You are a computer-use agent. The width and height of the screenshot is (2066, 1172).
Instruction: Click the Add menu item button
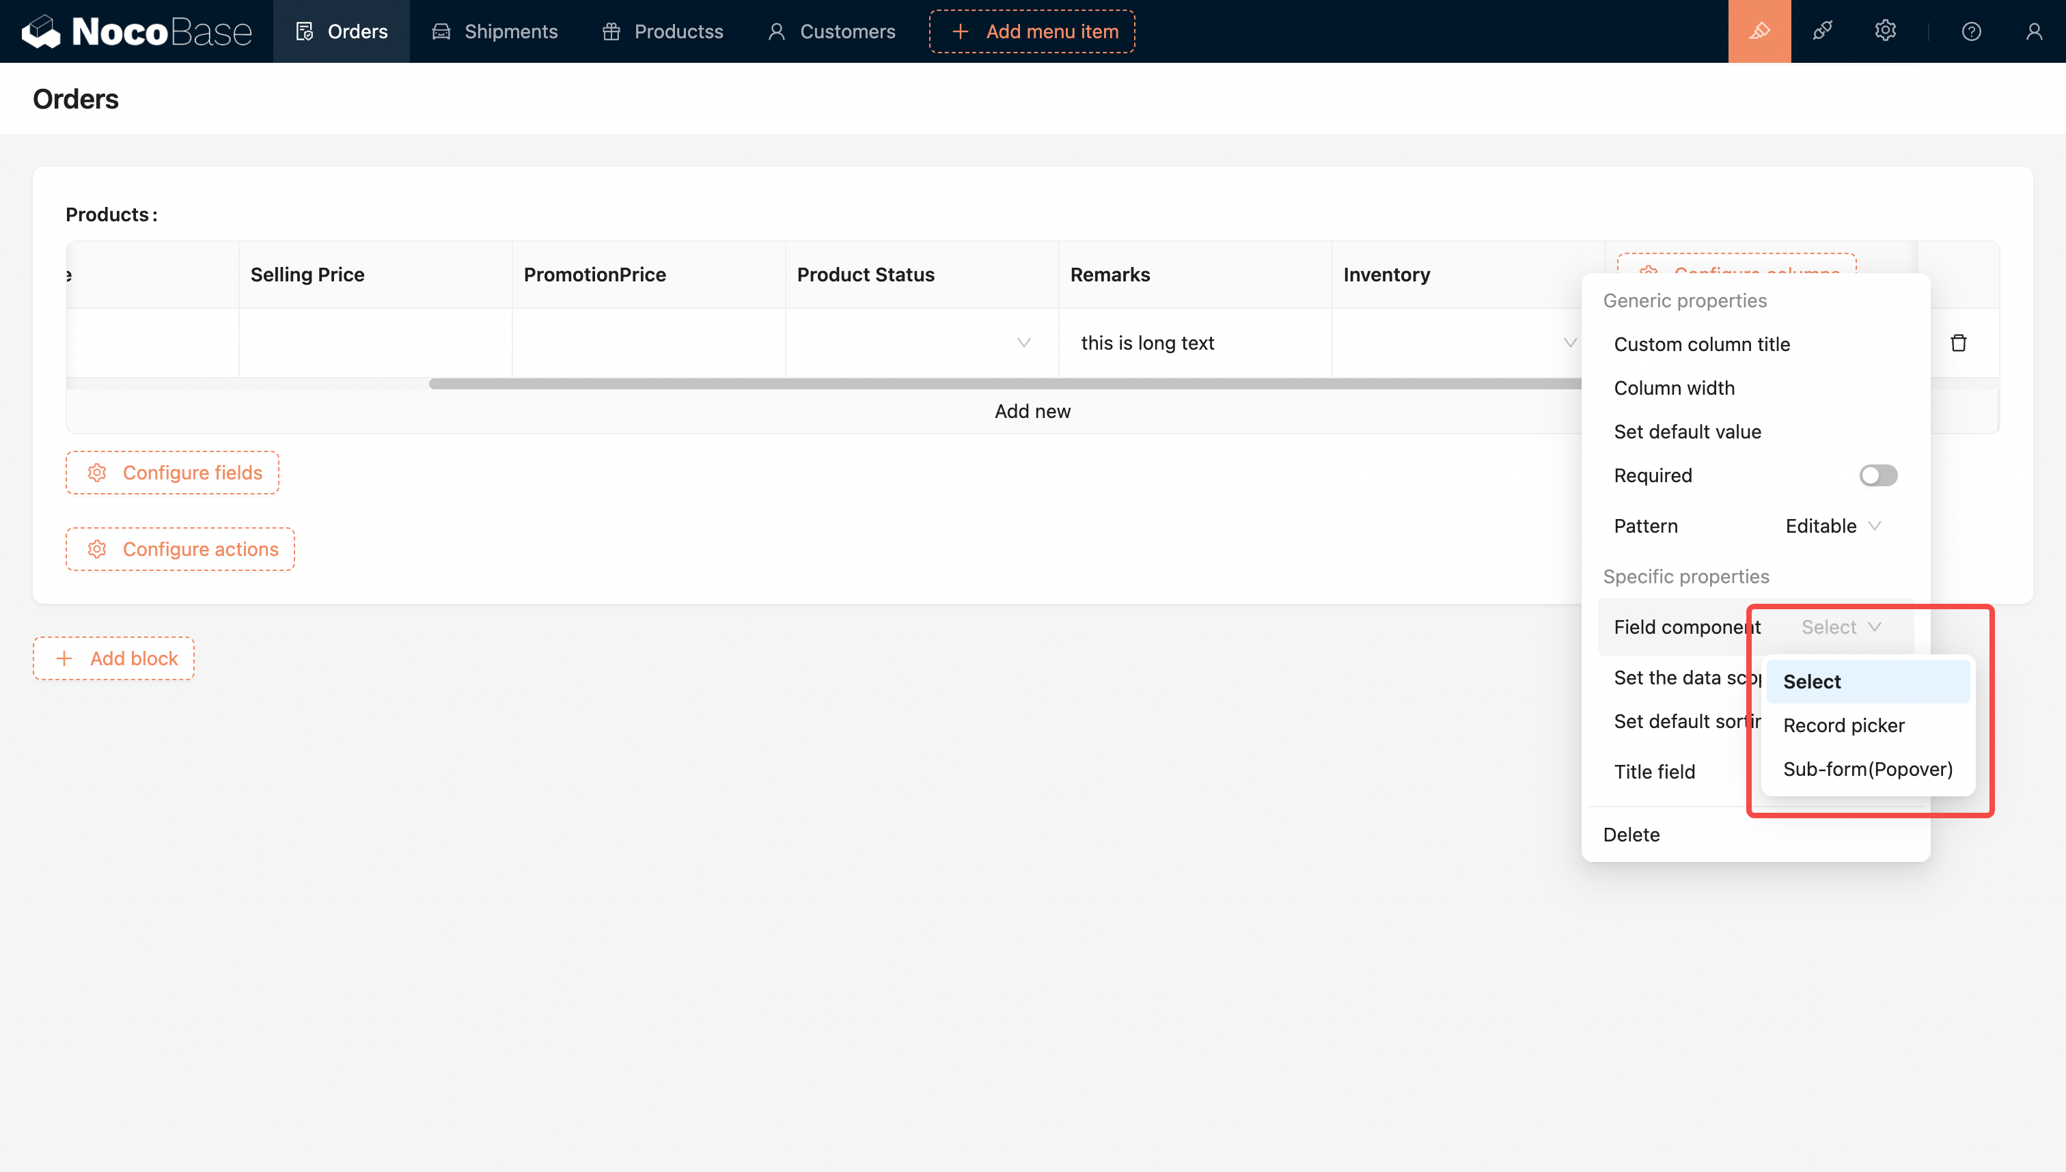(x=1032, y=31)
